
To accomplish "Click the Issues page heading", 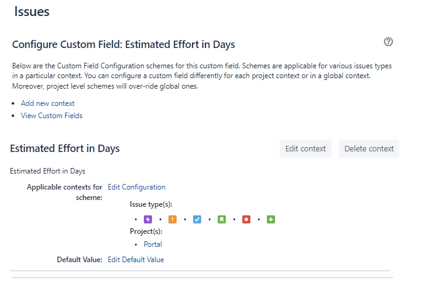I will pos(32,12).
